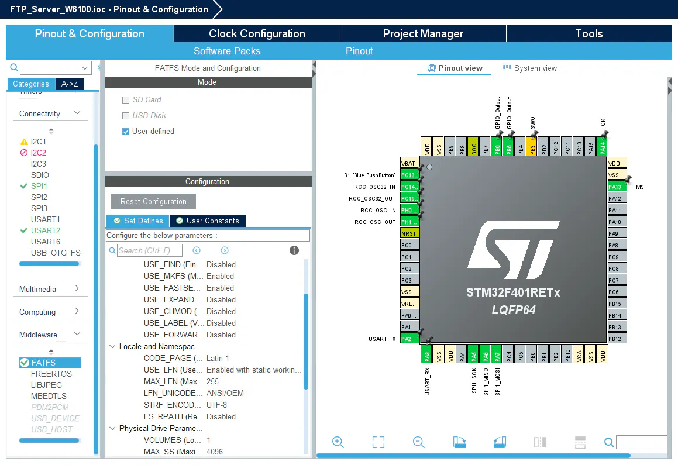Click the pin search magnifier icon
The image size is (678, 465).
(x=609, y=442)
